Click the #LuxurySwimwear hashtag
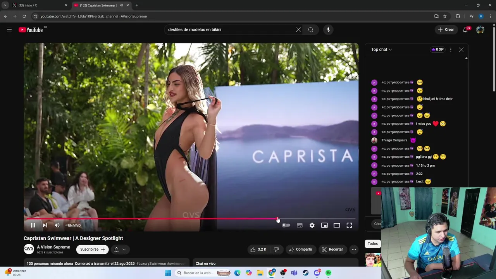 151,263
